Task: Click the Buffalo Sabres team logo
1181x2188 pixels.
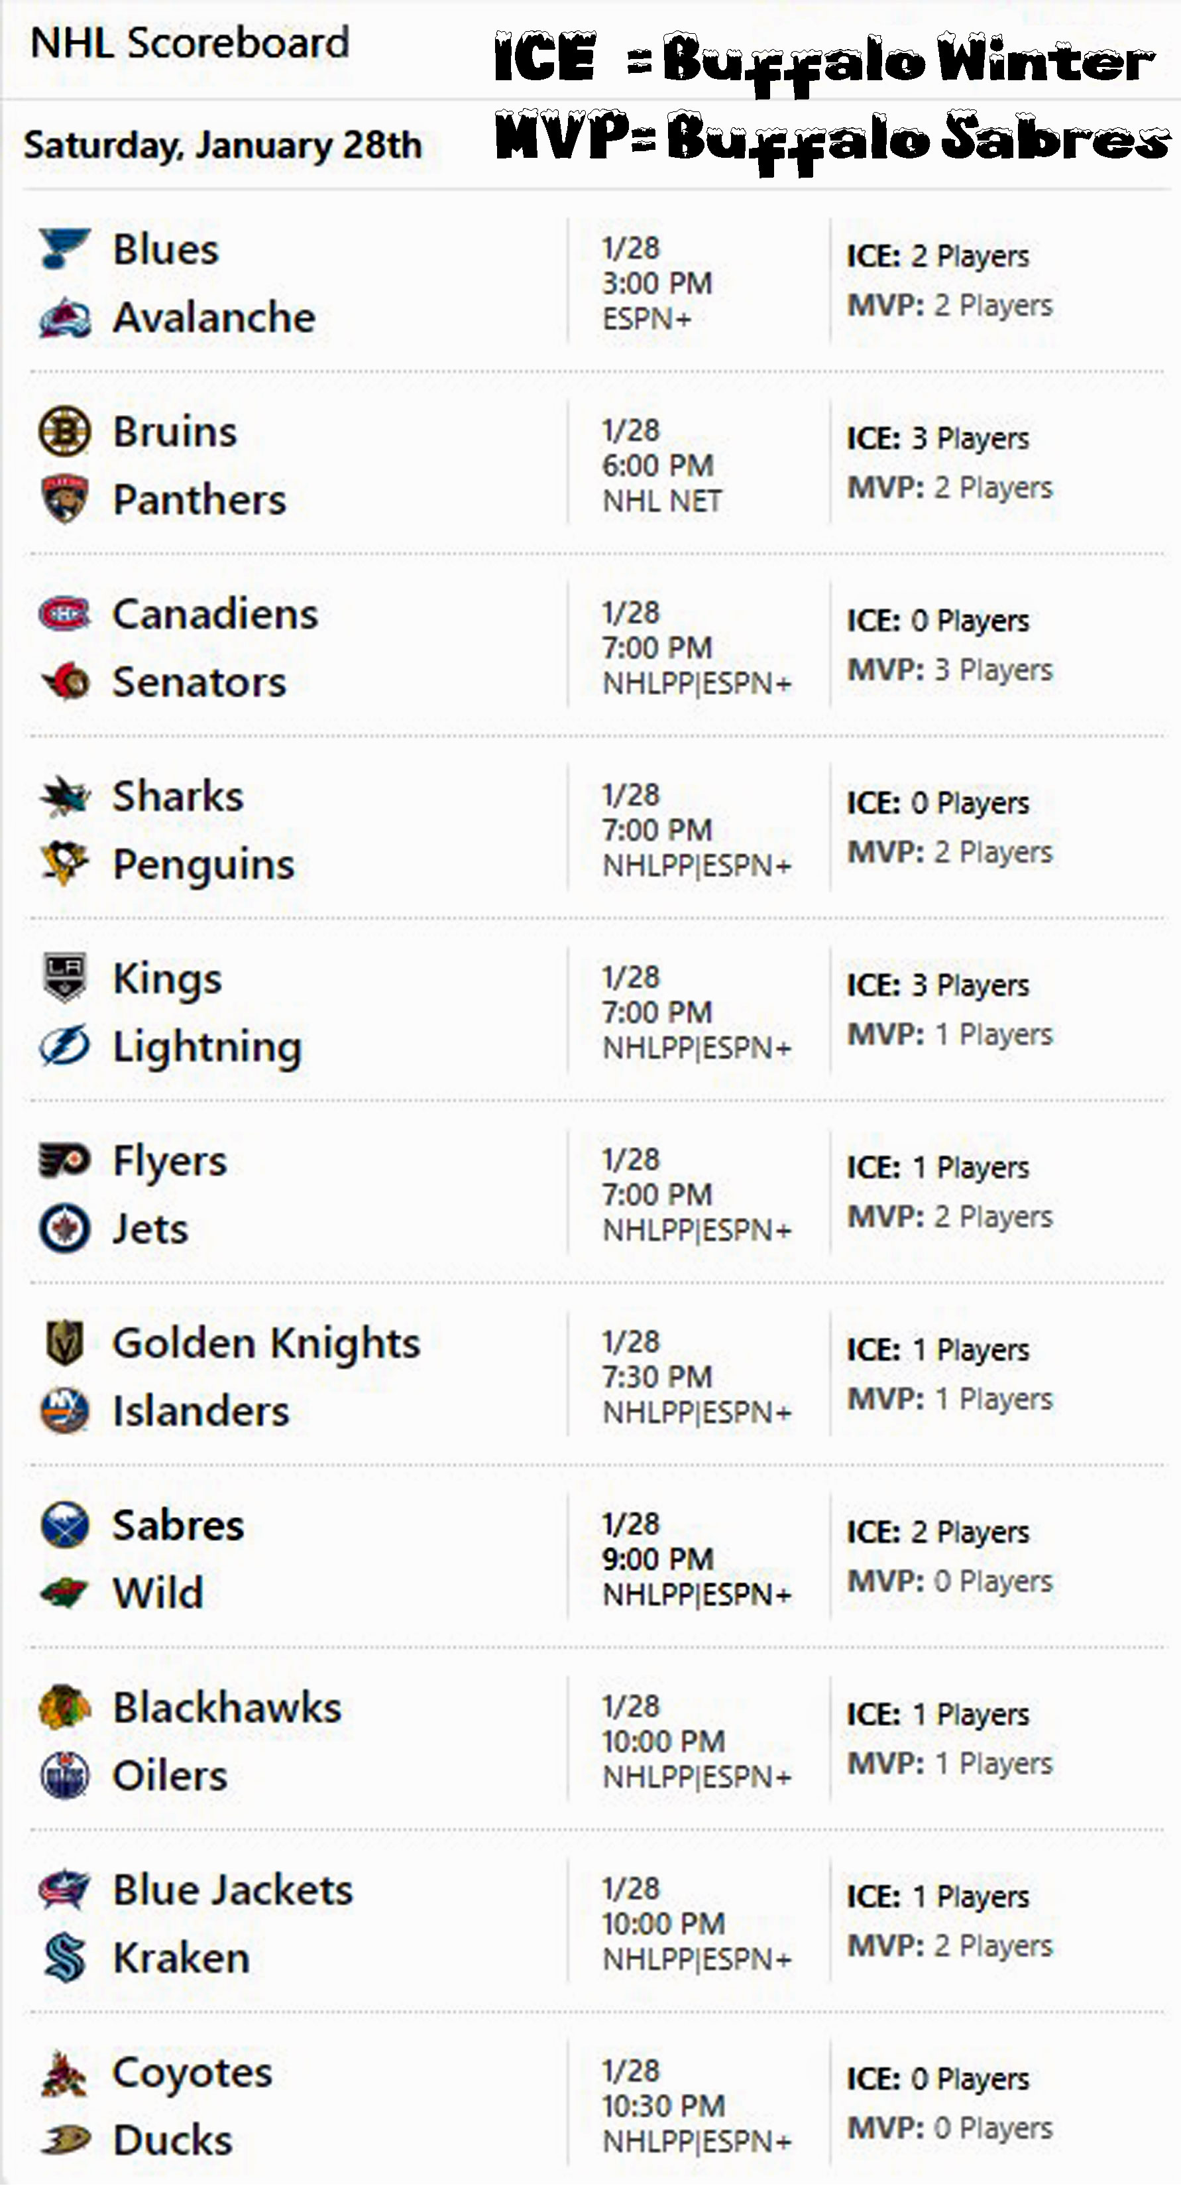Action: click(x=64, y=1524)
